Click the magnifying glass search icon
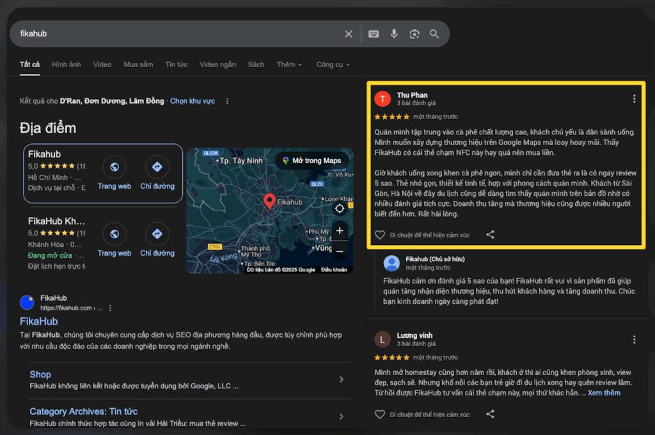 point(434,34)
